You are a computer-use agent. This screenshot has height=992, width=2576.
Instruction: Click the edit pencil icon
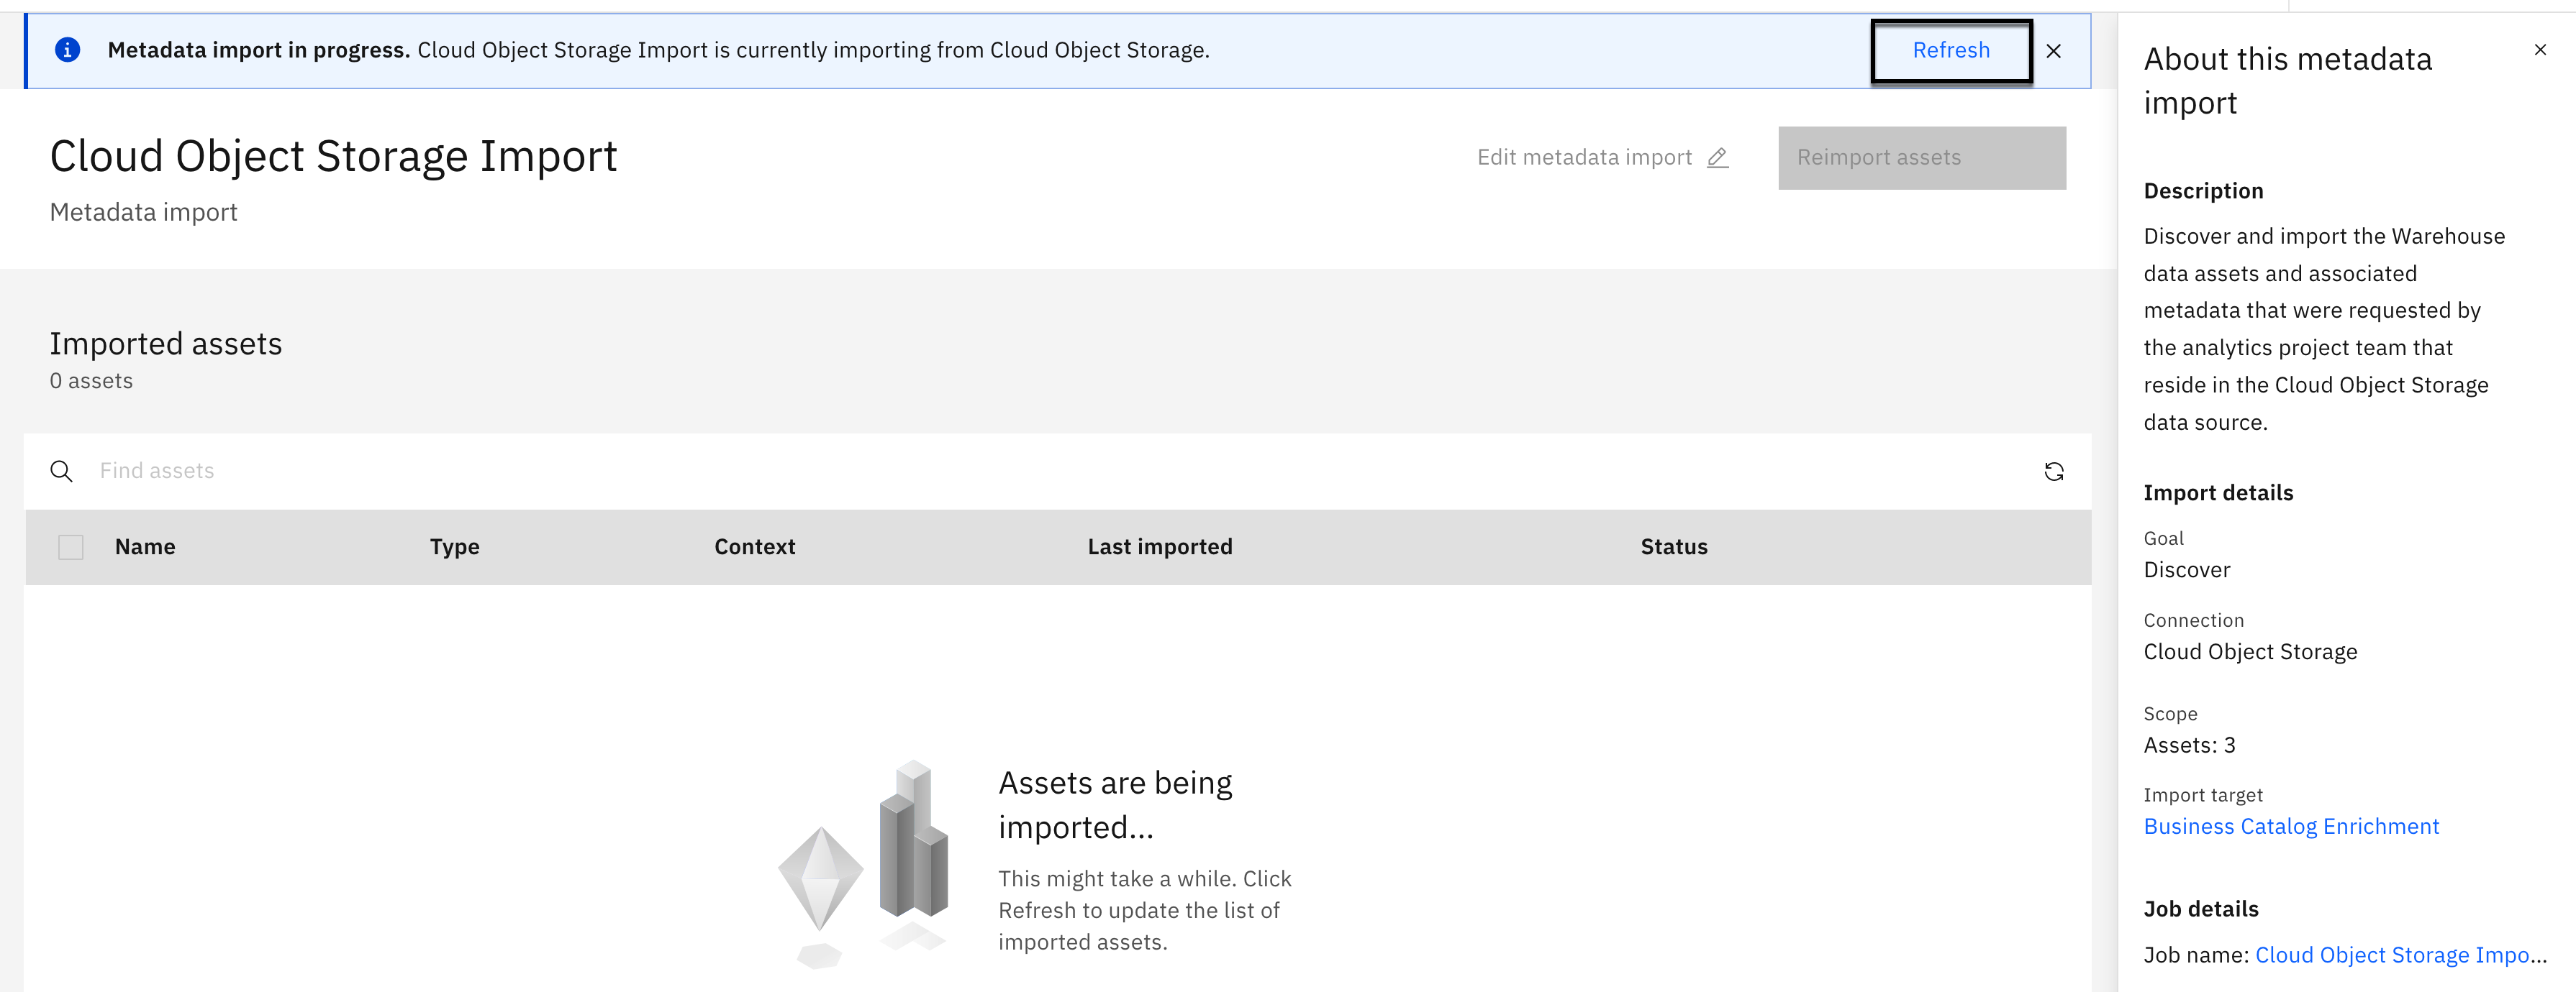click(x=1717, y=158)
